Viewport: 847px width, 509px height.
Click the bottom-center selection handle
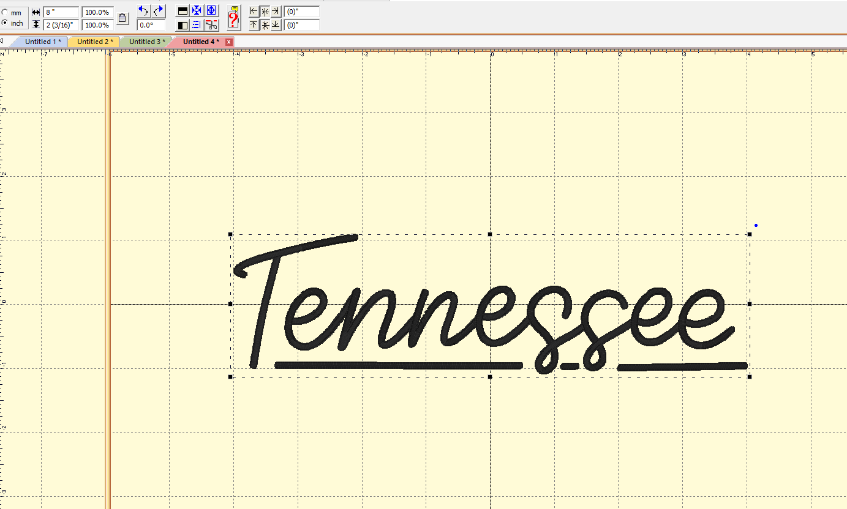[490, 377]
